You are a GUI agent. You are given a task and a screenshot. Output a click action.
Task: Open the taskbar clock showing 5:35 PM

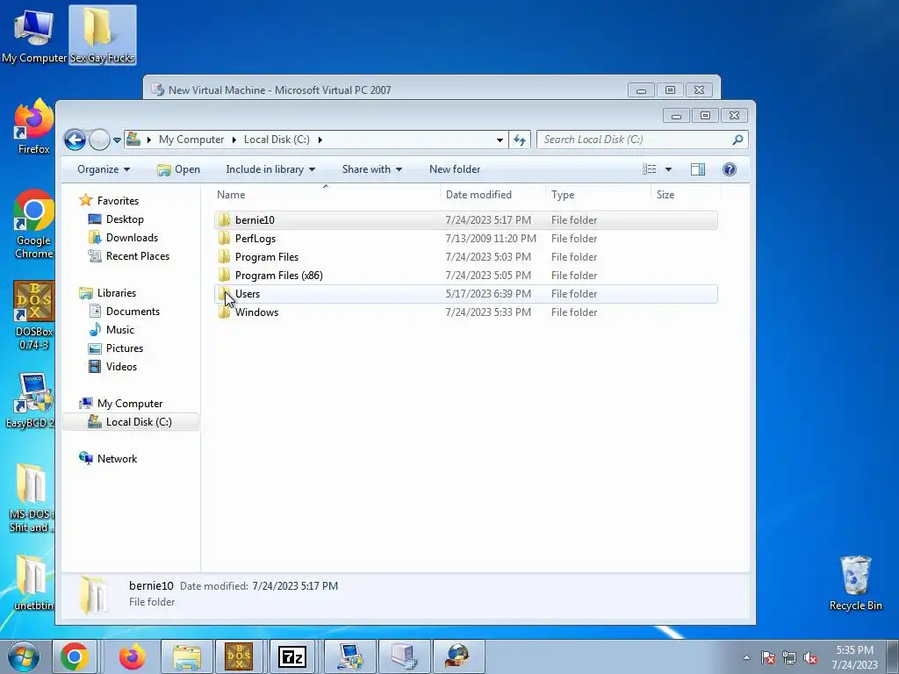click(x=855, y=656)
